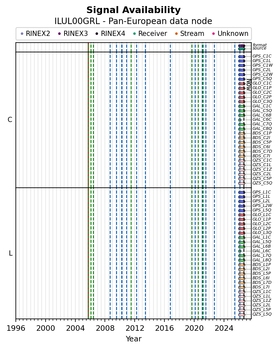Click the teal source row bar
Viewport: 279px width, 349px height.
coord(242,49)
